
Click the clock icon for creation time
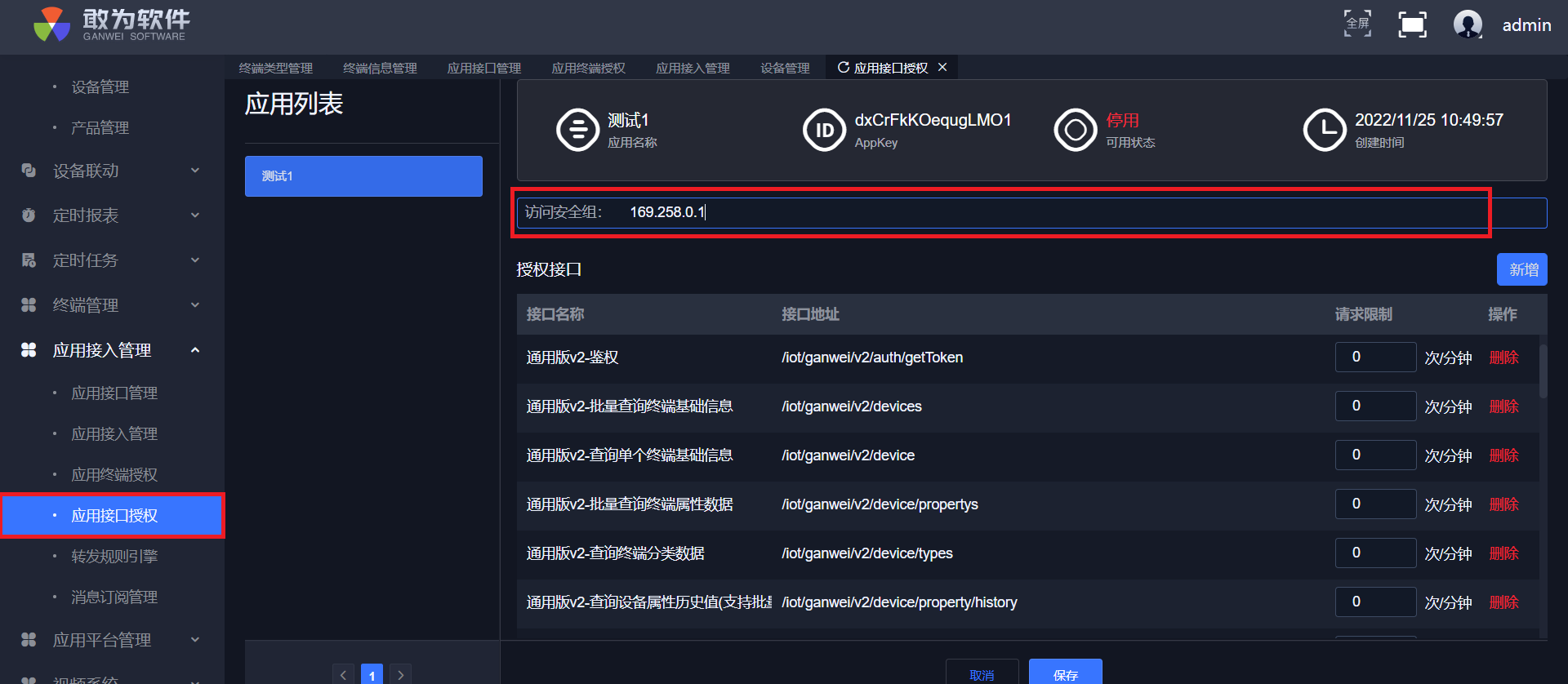pos(1324,131)
